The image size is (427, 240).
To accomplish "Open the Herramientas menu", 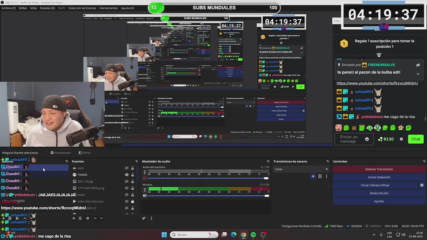I will [108, 8].
